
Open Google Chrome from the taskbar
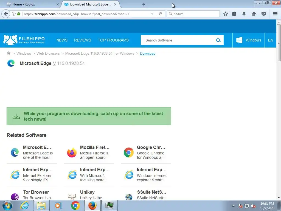coord(75,206)
